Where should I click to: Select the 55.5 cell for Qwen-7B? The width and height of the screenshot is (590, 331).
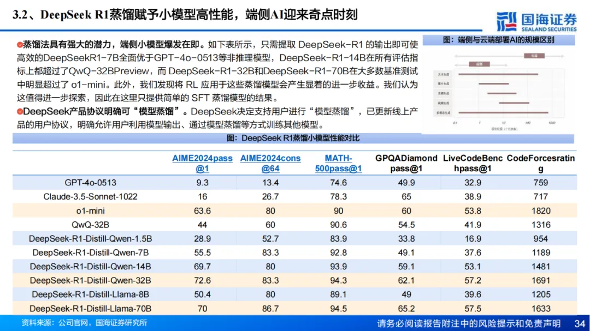tap(202, 252)
